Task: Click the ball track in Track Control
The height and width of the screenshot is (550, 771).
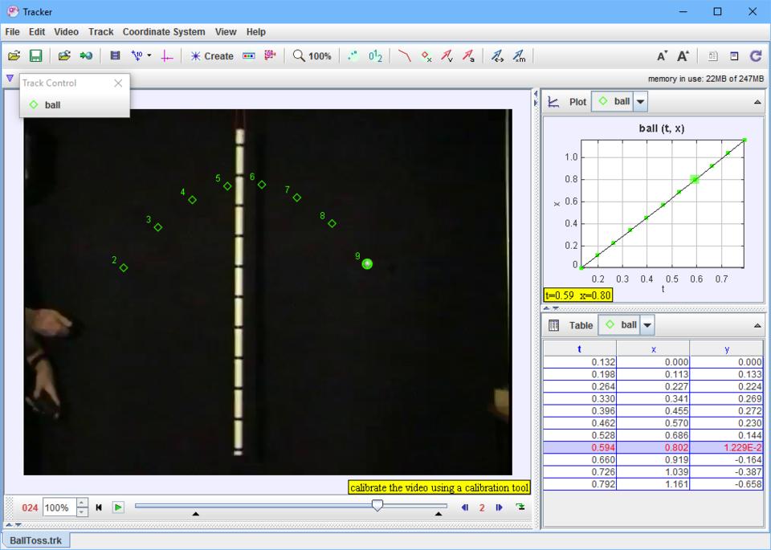Action: click(x=52, y=105)
